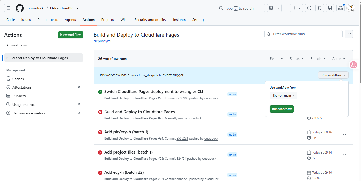361x181 pixels.
Task: Open the hamburger navigation menu
Action: pyautogui.click(x=8, y=8)
